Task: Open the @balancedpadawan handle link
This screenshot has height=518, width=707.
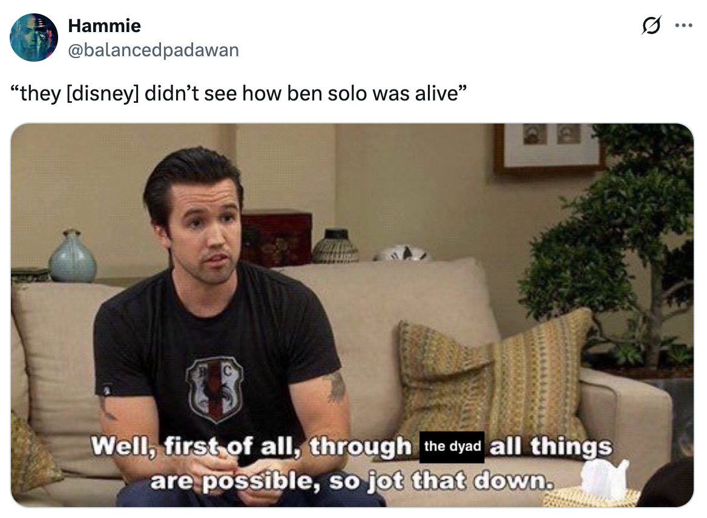Action: pos(153,50)
